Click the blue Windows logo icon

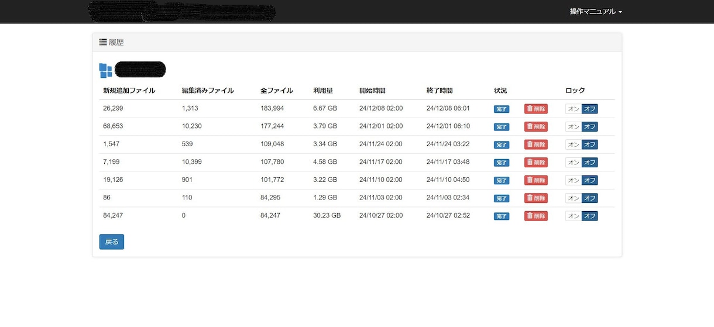click(x=105, y=70)
